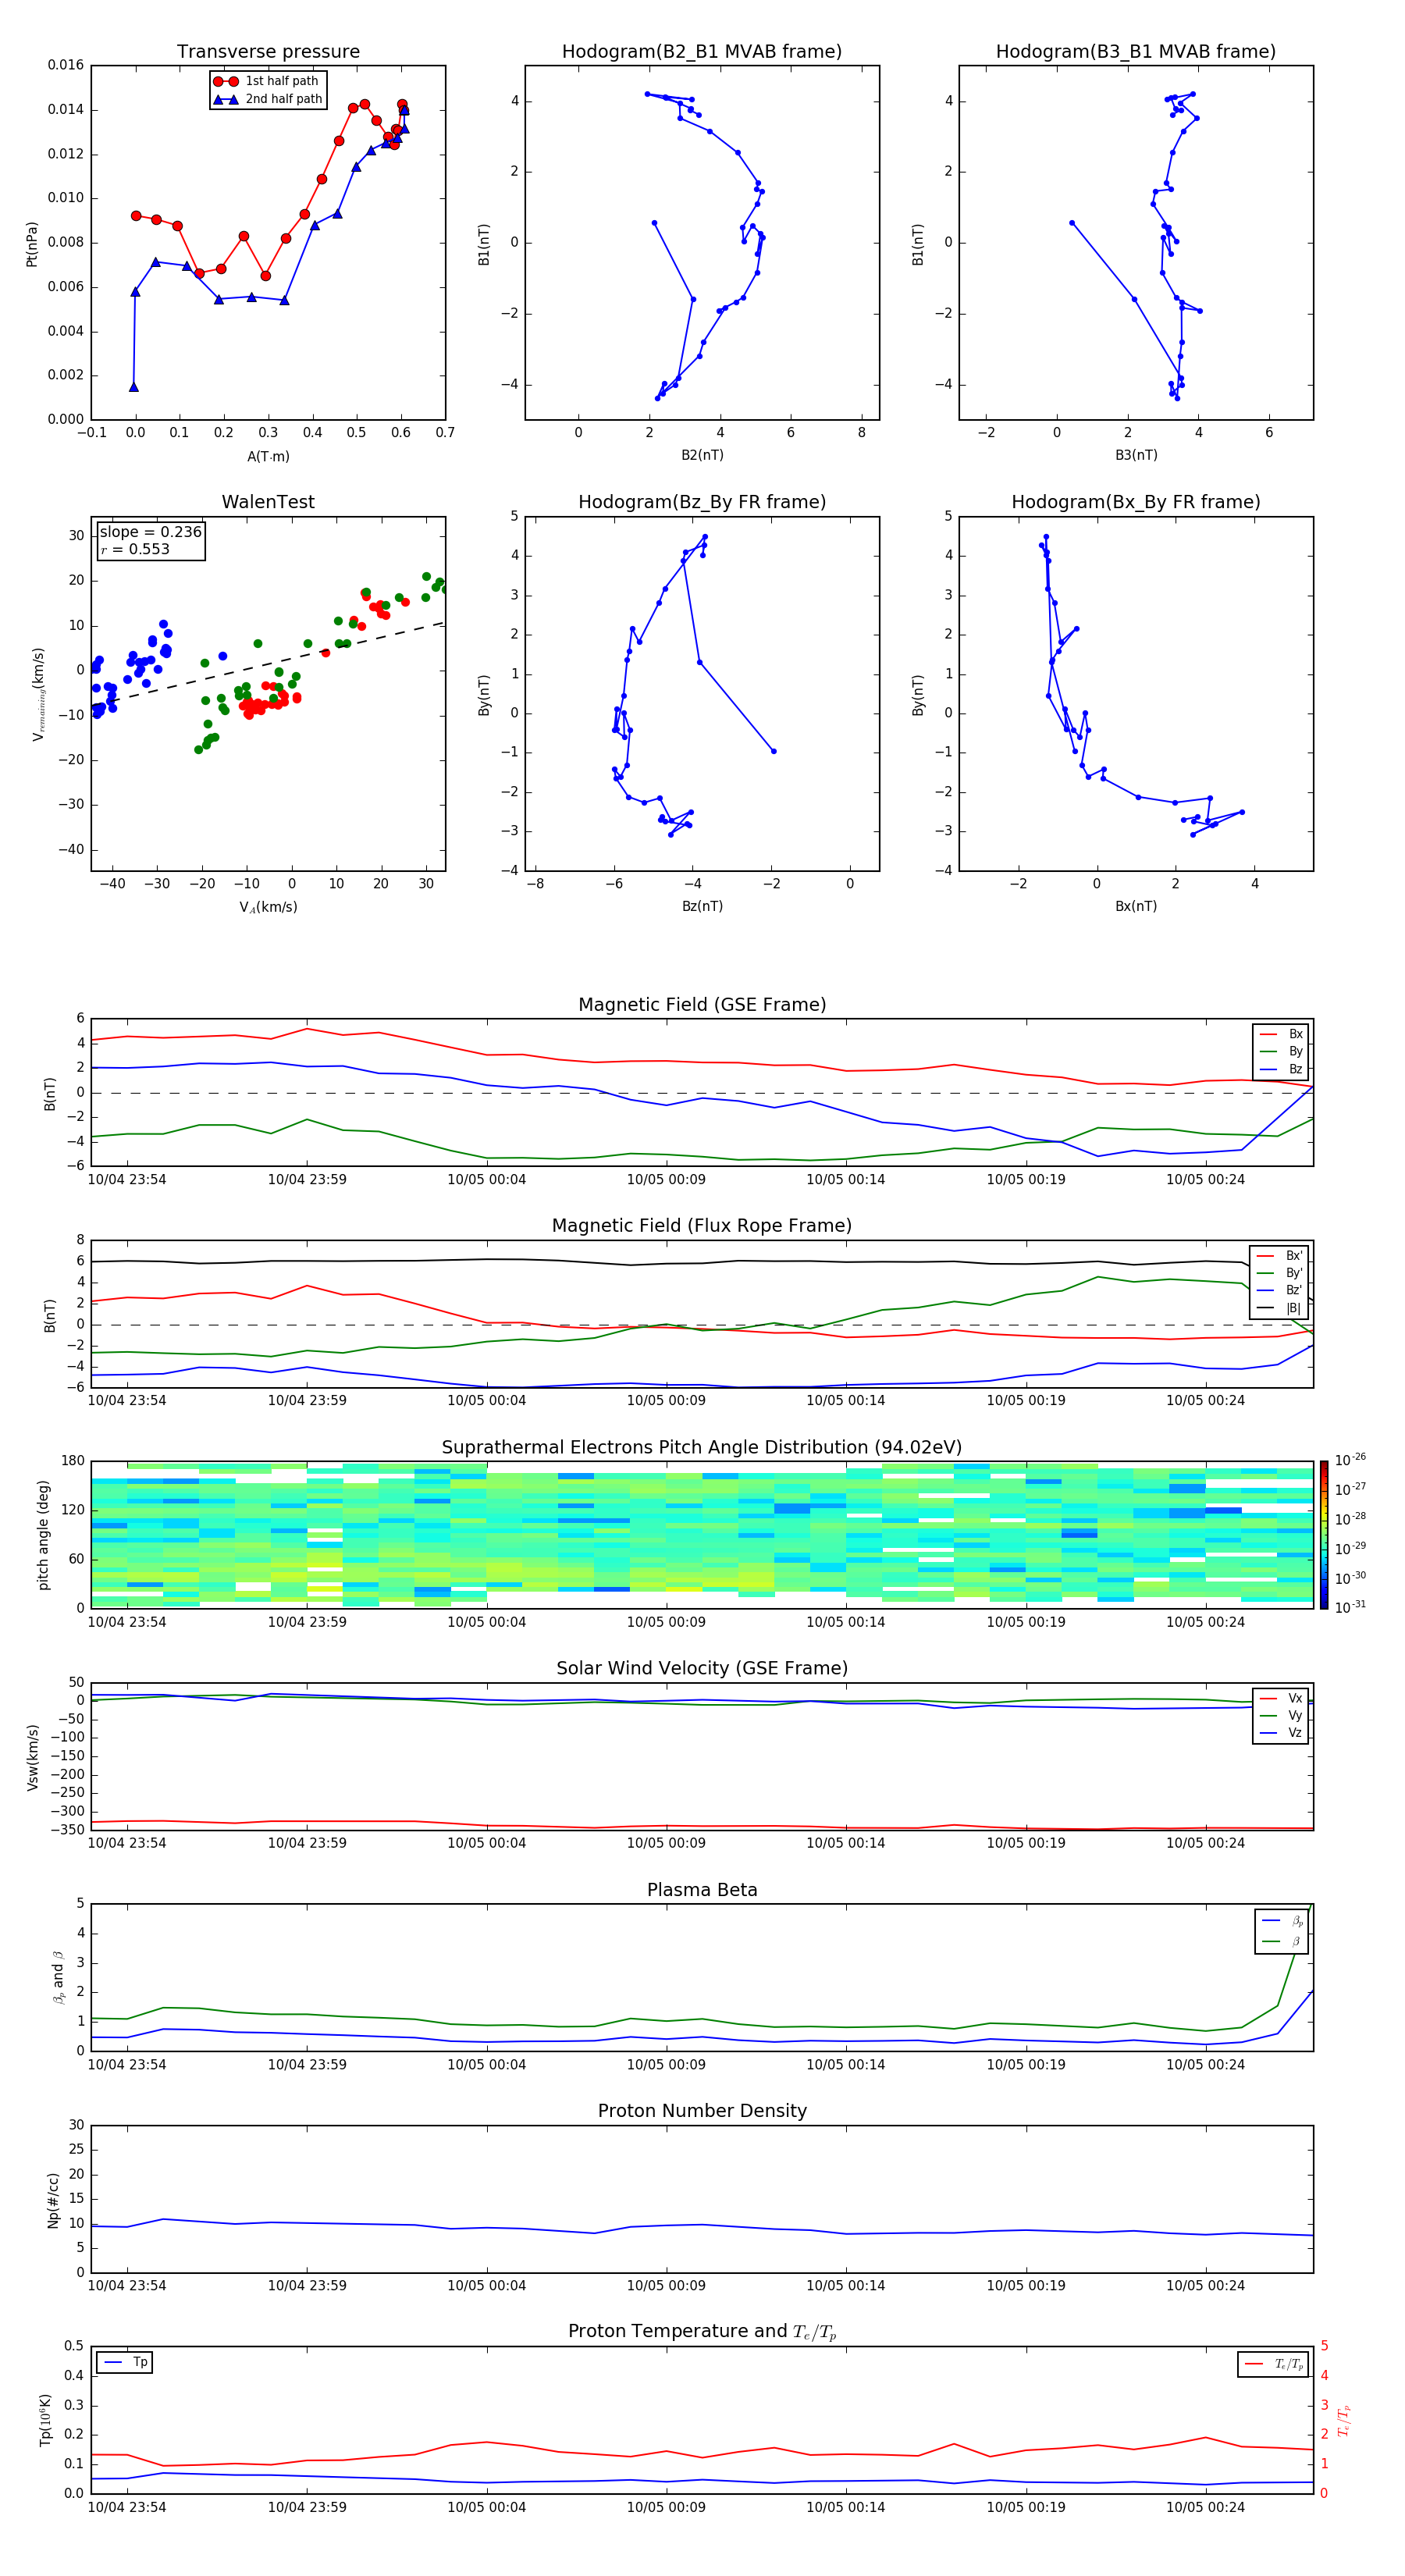The height and width of the screenshot is (2576, 1405).
Task: Click the Magnetic Field (GSE Frame) title
Action: point(702,1005)
